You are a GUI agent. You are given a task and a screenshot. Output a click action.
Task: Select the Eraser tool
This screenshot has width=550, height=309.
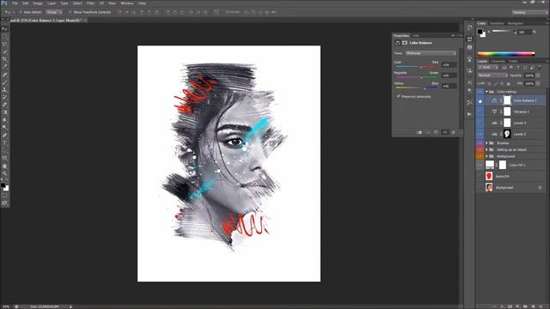coord(4,105)
